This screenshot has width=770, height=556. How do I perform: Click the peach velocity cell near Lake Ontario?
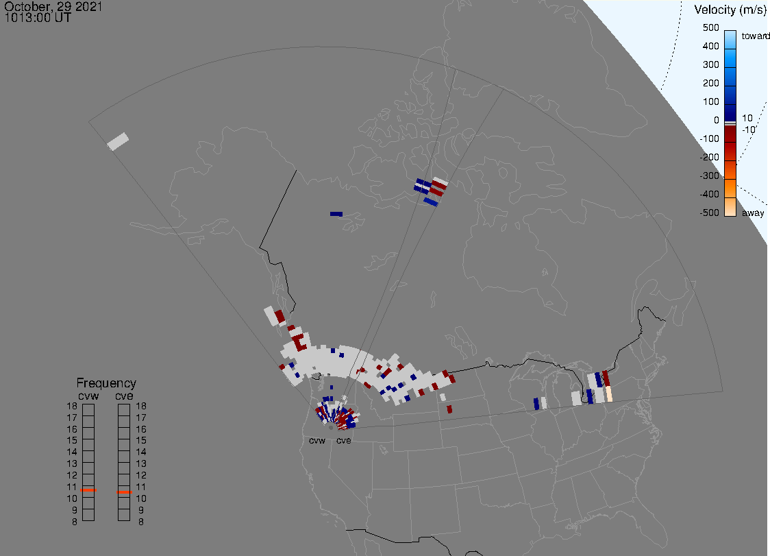click(609, 394)
